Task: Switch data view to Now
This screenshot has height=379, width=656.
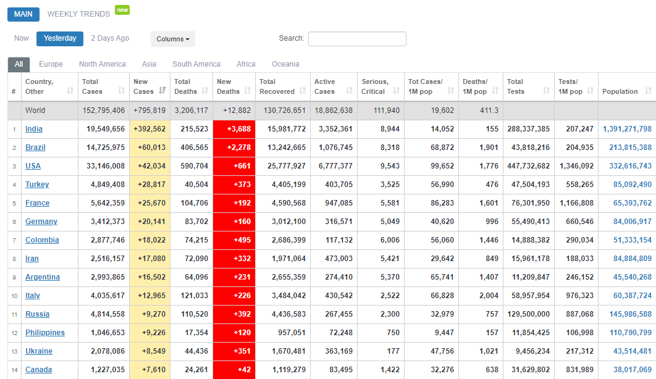Action: [x=22, y=38]
